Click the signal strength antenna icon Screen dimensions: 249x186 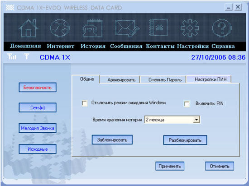(x=12, y=56)
